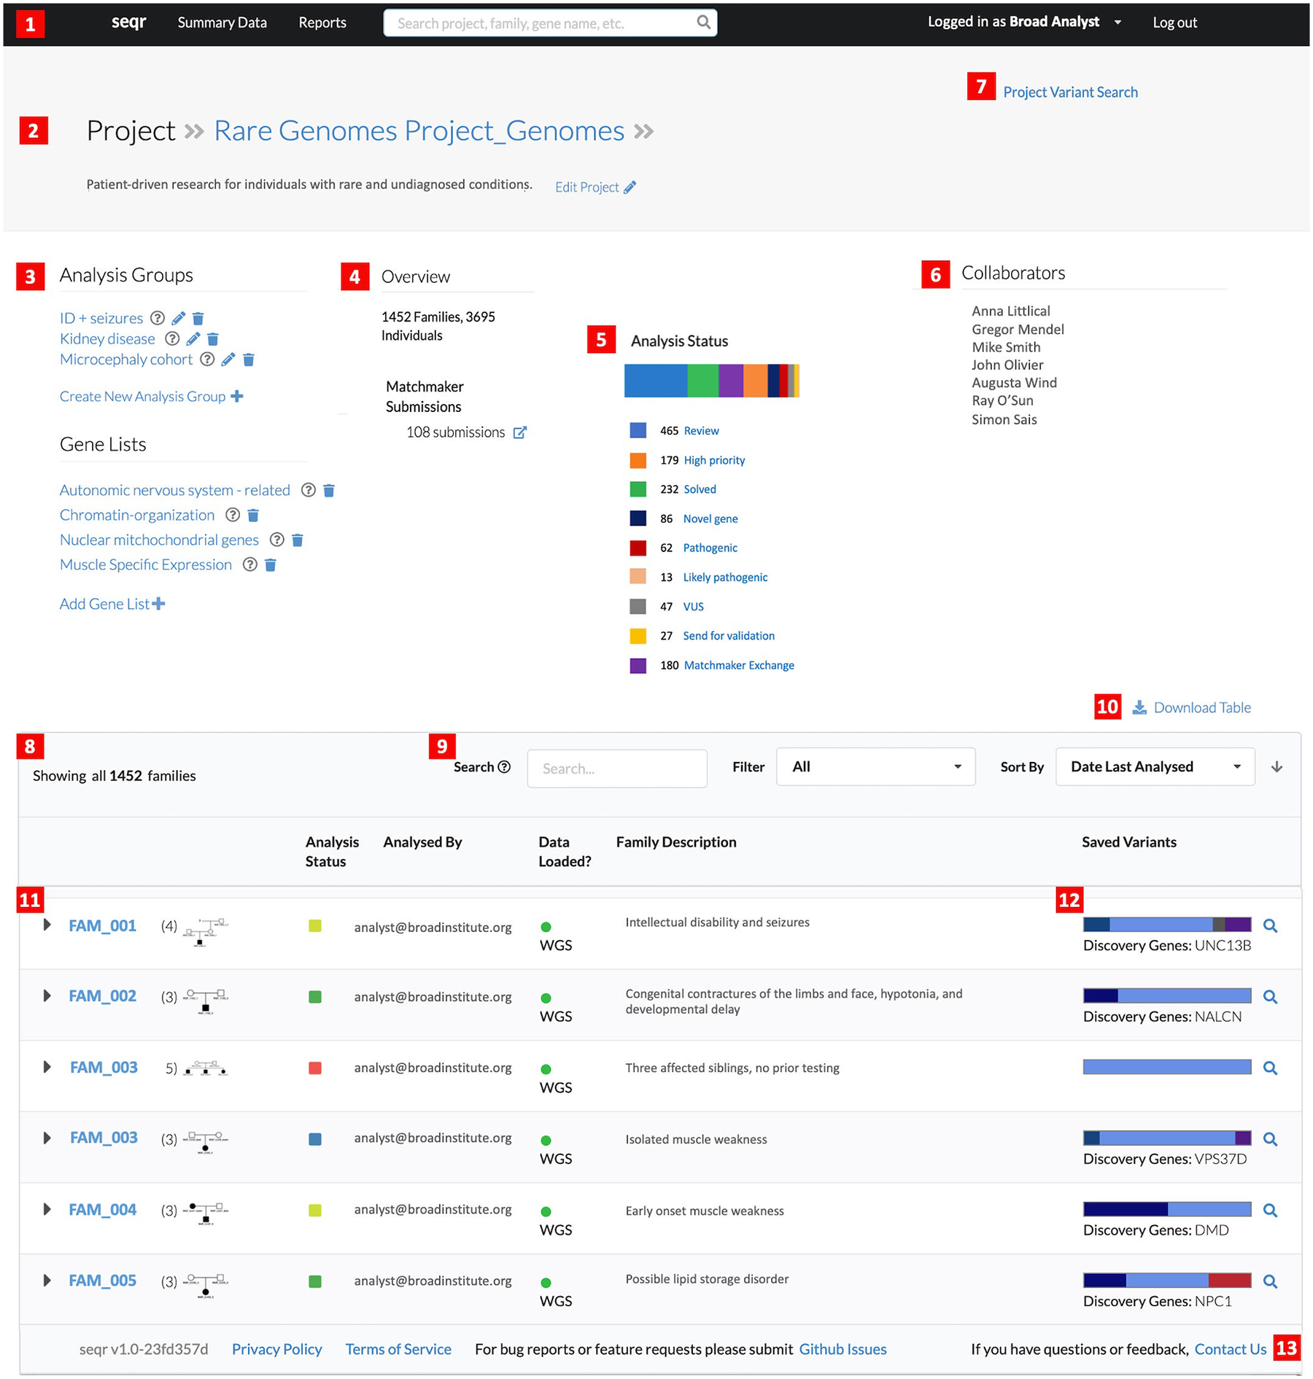Filter by Novel gene status
This screenshot has width=1313, height=1379.
pyautogui.click(x=710, y=518)
